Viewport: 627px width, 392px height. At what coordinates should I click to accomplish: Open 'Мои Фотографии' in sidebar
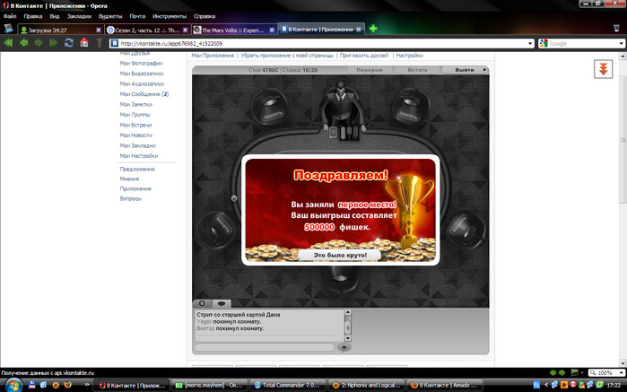tap(141, 63)
